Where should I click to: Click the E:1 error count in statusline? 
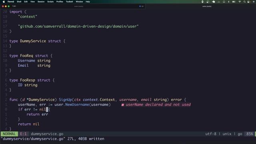23,134
